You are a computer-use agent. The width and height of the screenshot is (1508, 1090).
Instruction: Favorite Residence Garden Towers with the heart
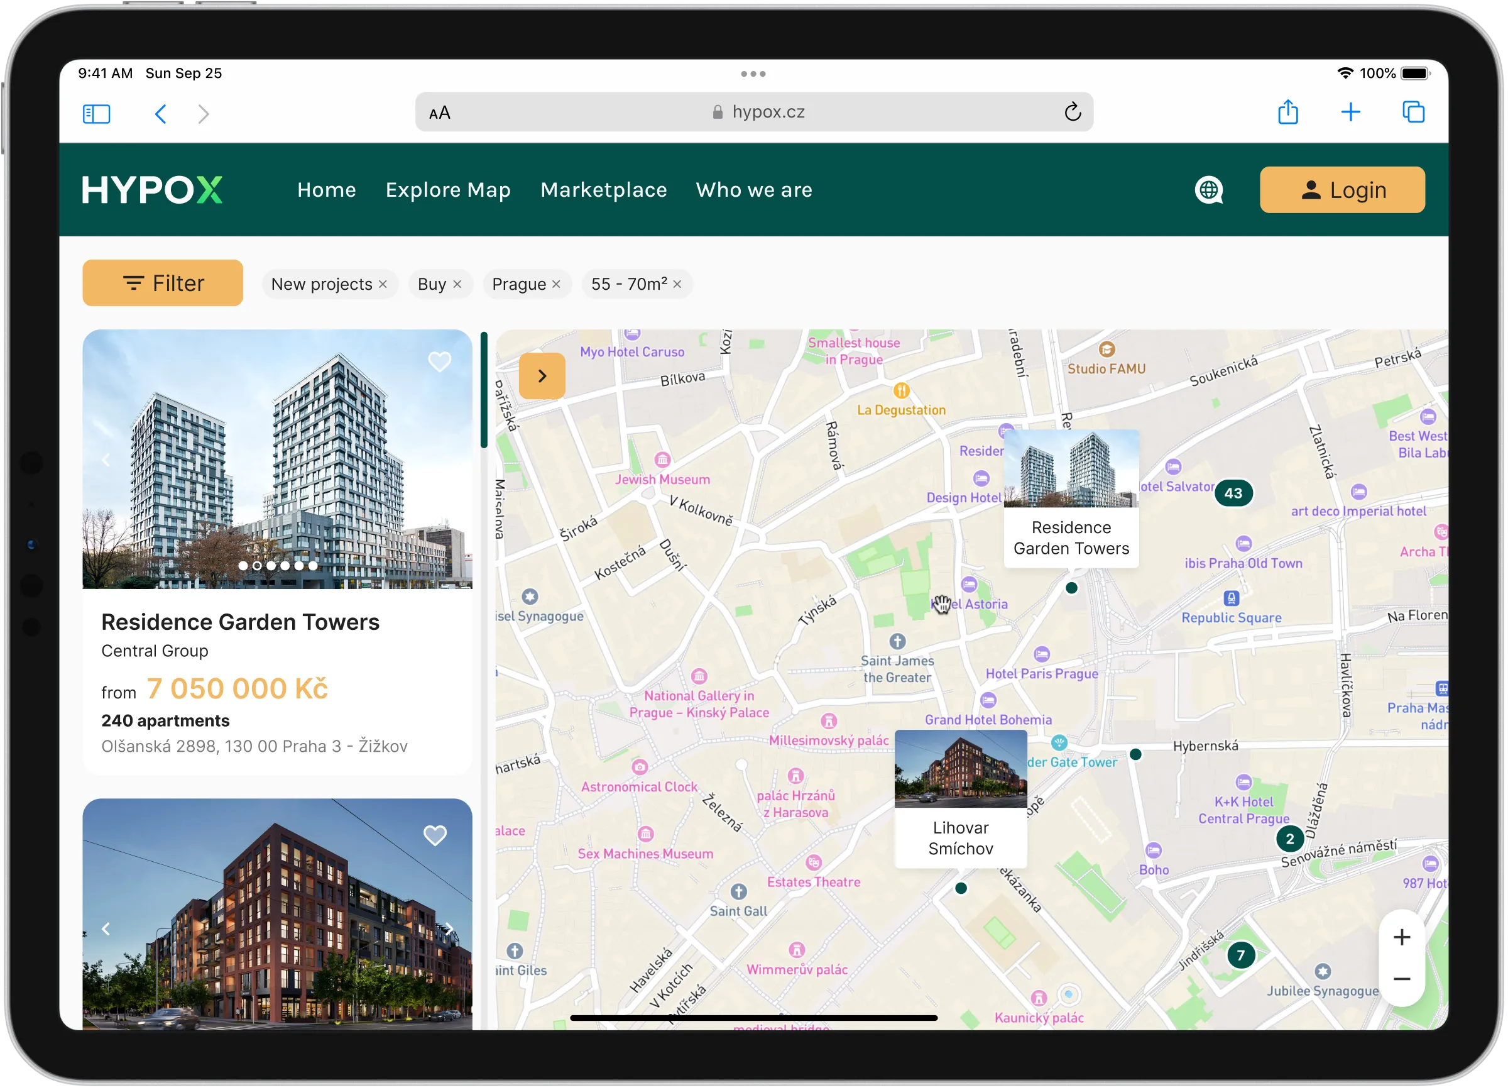439,362
